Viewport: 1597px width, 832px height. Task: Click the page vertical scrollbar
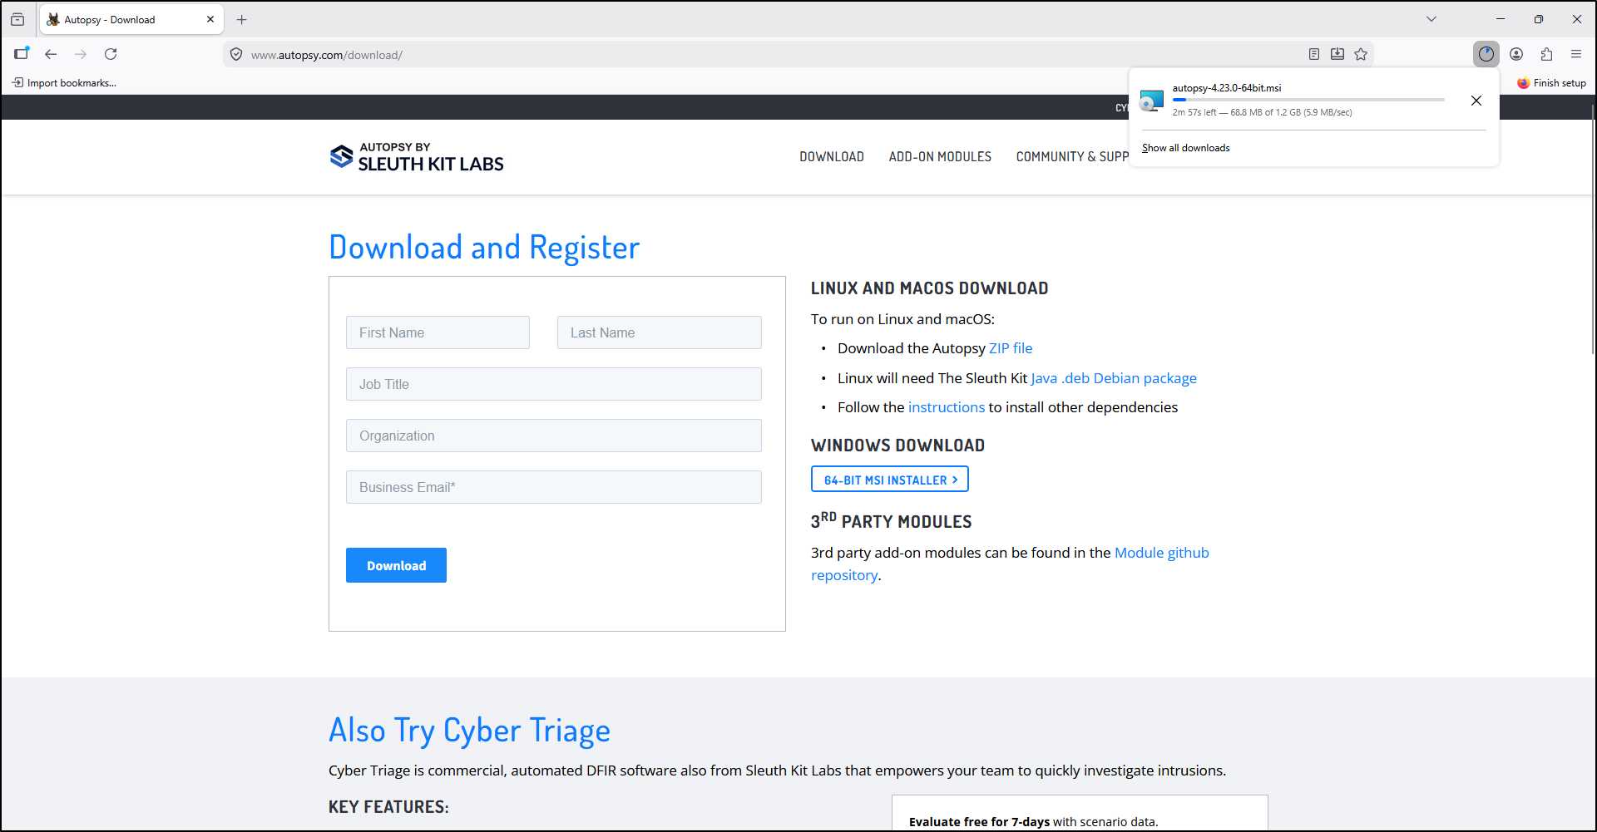point(1592,229)
